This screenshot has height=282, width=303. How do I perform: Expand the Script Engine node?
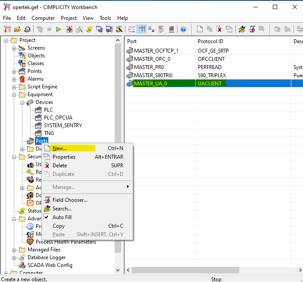(14, 87)
